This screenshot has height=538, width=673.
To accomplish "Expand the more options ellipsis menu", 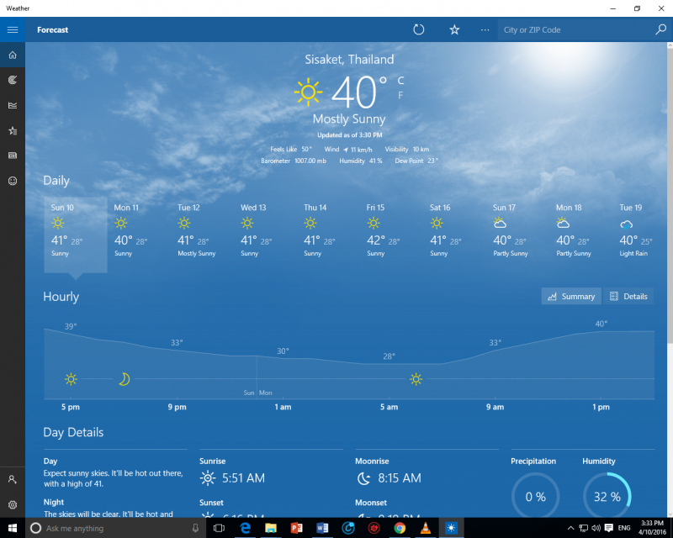I will 485,29.
